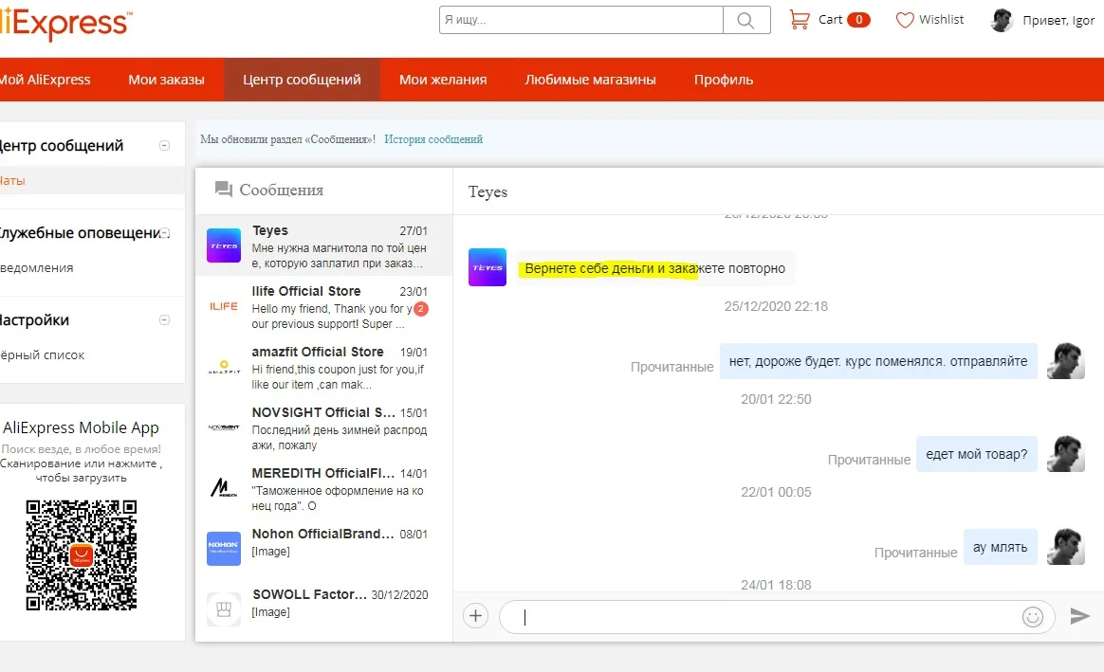The image size is (1104, 672).
Task: Click the Teyes chat header title
Action: point(488,191)
